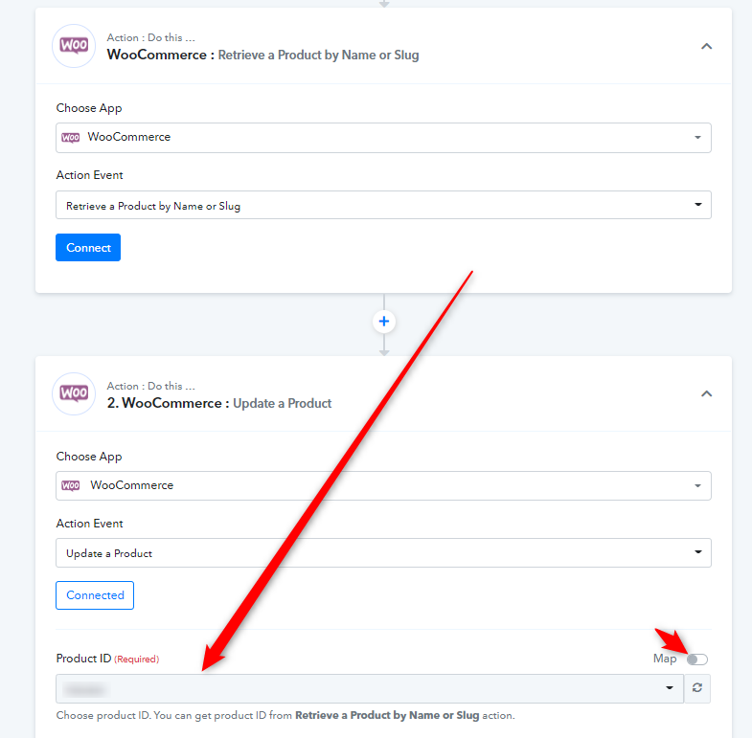
Task: Click the 2. WooCommerce Update a Product title
Action: coord(219,403)
